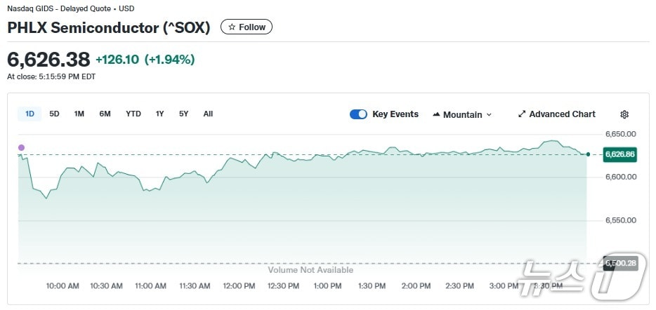Switch to the 5D time range
Screen dimensions: 656x310
tap(54, 114)
